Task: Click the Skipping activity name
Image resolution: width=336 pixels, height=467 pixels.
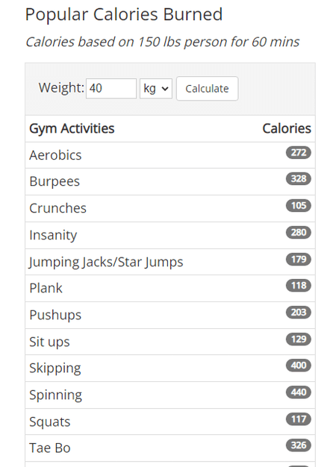Action: coord(55,369)
